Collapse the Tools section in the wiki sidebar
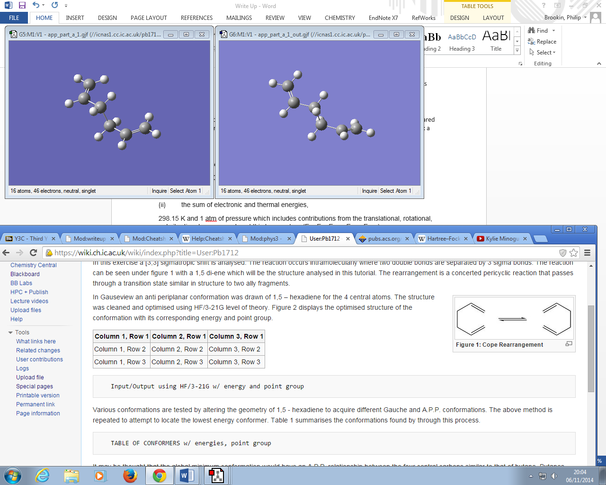The width and height of the screenshot is (606, 485). point(10,332)
